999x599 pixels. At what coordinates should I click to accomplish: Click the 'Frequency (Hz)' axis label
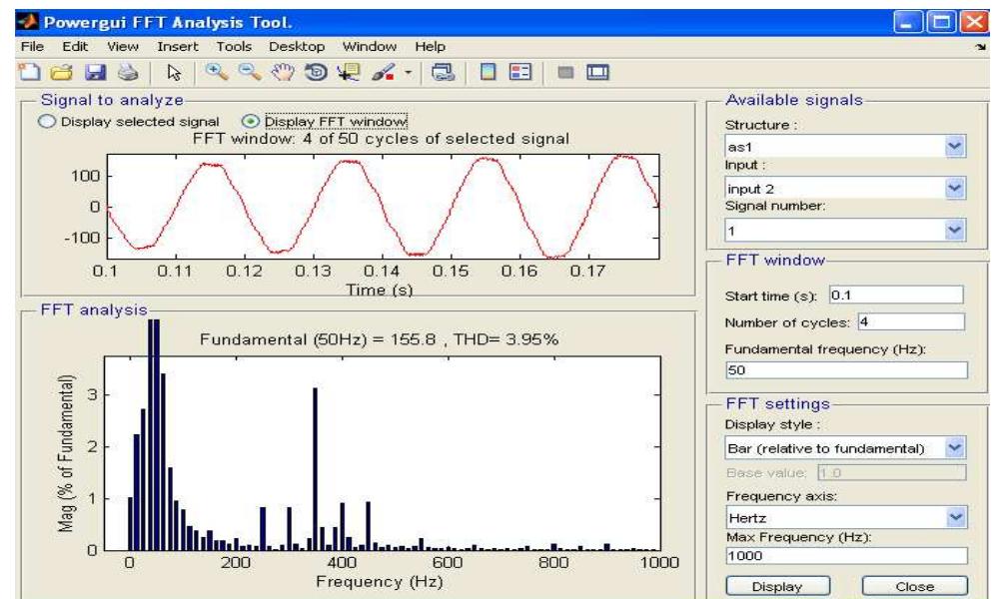click(x=379, y=581)
